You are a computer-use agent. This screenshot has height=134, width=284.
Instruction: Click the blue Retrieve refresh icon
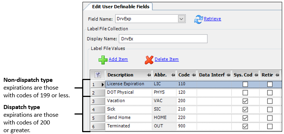pyautogui.click(x=199, y=19)
